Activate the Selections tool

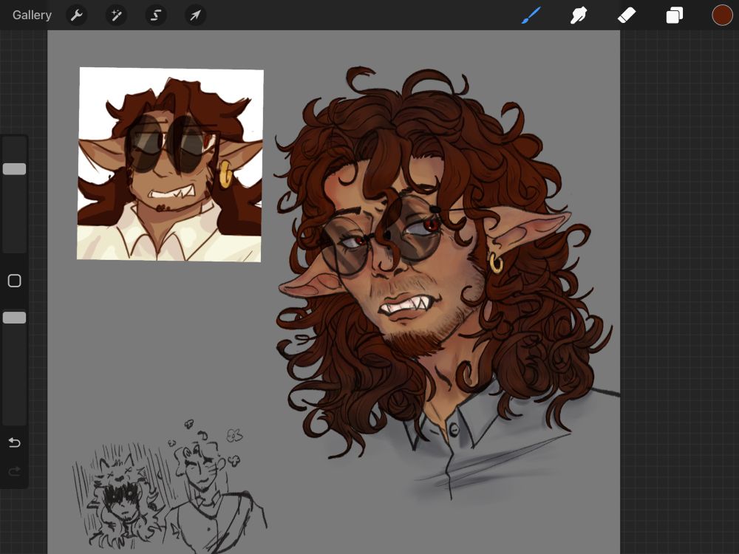click(156, 15)
